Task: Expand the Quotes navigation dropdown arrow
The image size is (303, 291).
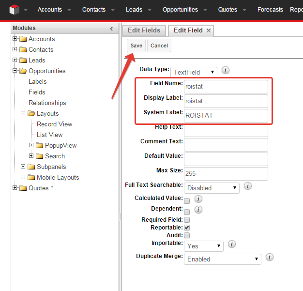Action: (244, 10)
